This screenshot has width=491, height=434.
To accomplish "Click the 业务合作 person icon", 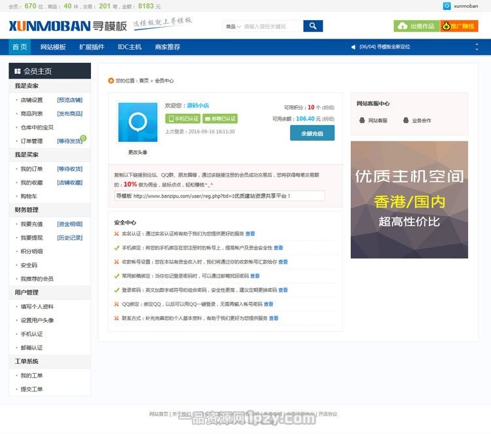I will (406, 120).
